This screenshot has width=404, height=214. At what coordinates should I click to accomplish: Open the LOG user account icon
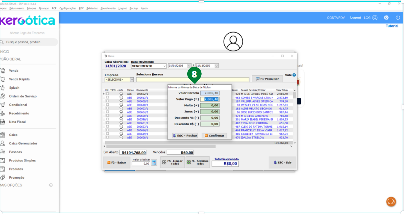point(375,17)
